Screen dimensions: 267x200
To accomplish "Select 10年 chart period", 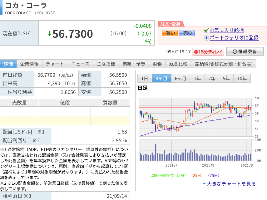I will click(x=242, y=78).
